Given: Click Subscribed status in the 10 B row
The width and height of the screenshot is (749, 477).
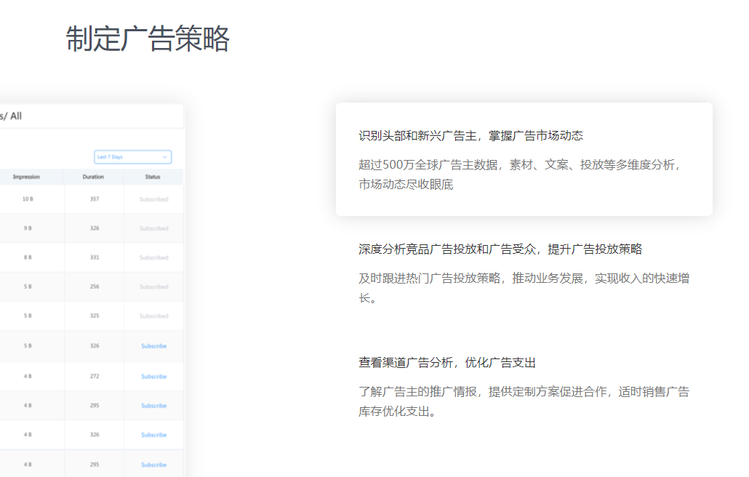Looking at the screenshot, I should point(153,199).
